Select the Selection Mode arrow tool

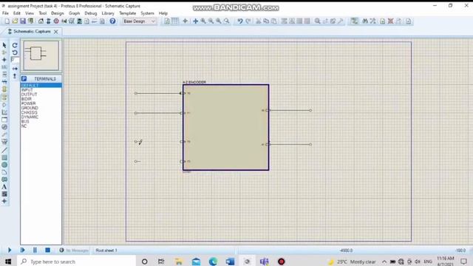[4, 45]
